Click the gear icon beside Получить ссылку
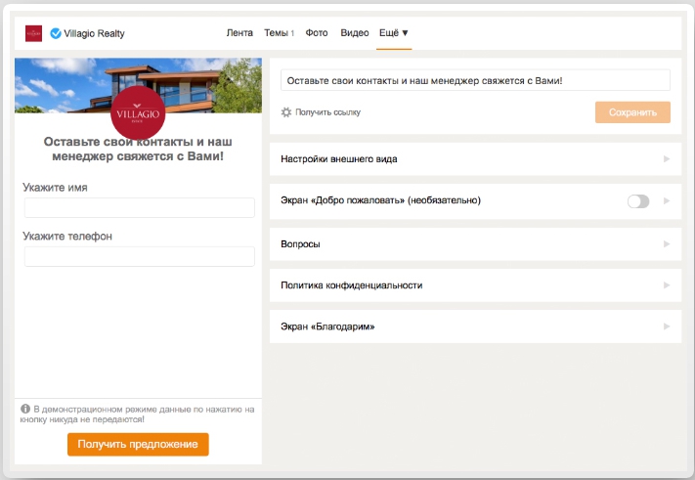Screen dimensions: 695x480 click(286, 112)
